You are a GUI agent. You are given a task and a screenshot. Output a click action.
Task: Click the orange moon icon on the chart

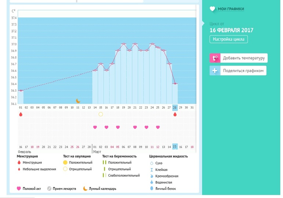tap(78, 100)
